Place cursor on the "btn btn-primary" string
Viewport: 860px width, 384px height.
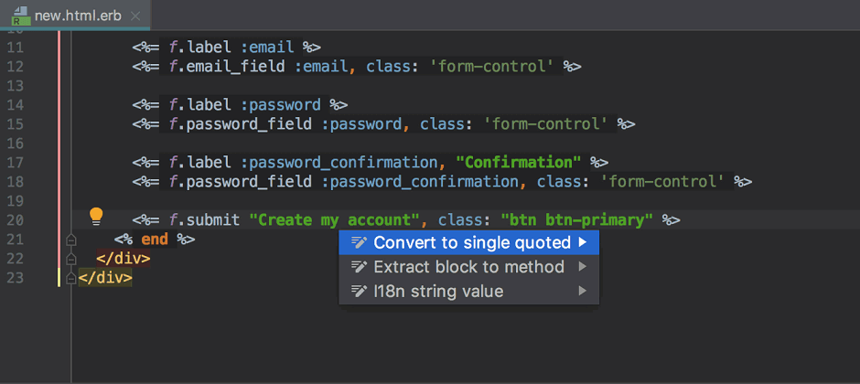point(577,219)
